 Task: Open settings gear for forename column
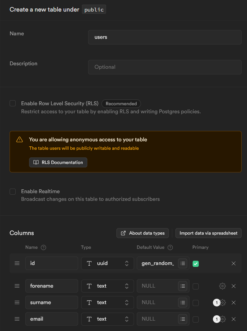[x=222, y=286]
